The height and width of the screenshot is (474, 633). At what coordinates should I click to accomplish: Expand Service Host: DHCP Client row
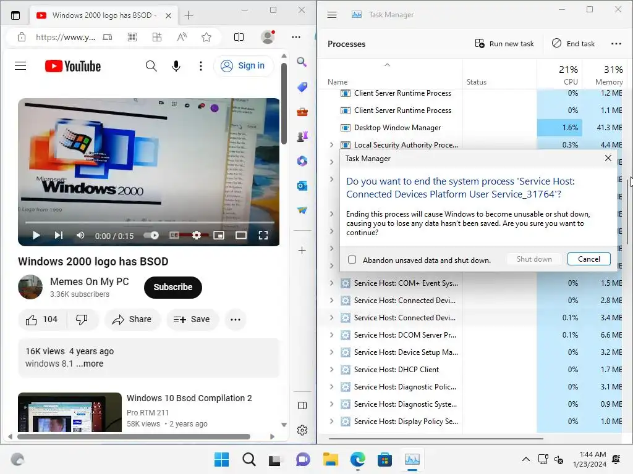pos(331,370)
